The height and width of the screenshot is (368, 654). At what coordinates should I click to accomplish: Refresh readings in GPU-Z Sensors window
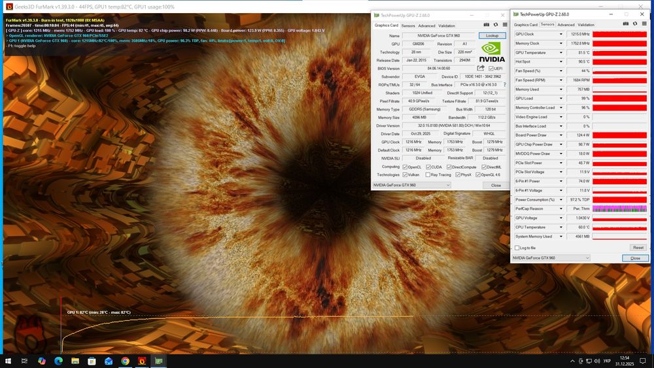point(635,24)
